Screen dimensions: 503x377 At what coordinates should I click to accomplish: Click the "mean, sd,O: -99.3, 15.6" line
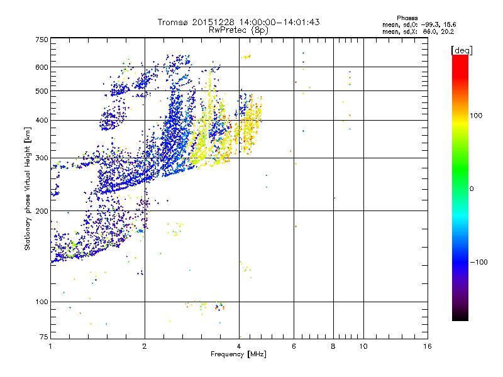419,25
